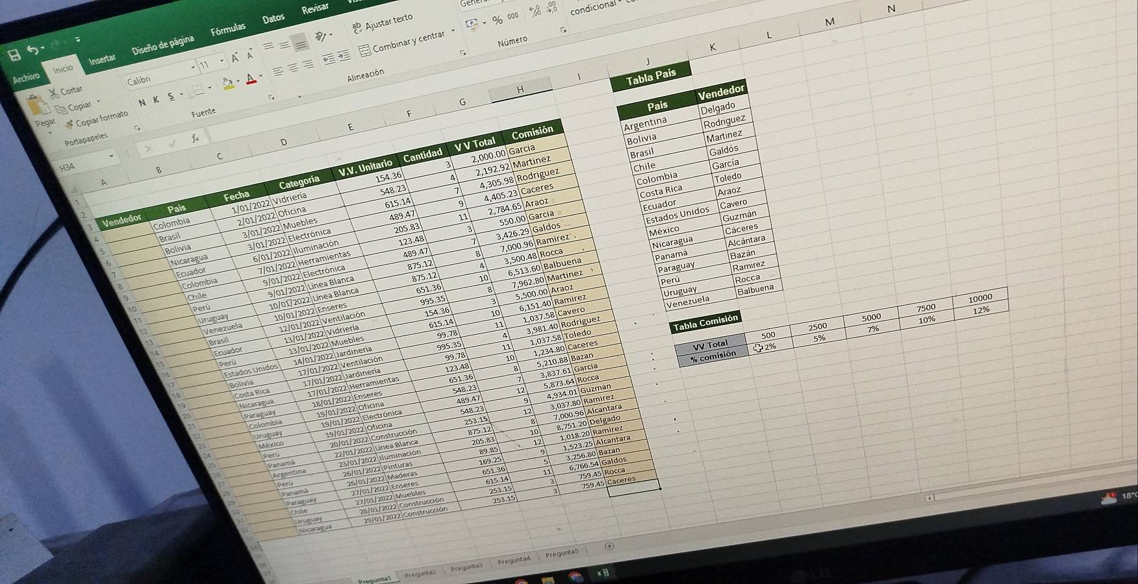Click the percent style icon
This screenshot has width=1138, height=584.
click(x=497, y=20)
